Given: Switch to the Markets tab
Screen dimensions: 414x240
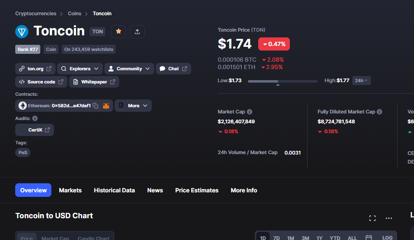Looking at the screenshot, I should [x=70, y=190].
